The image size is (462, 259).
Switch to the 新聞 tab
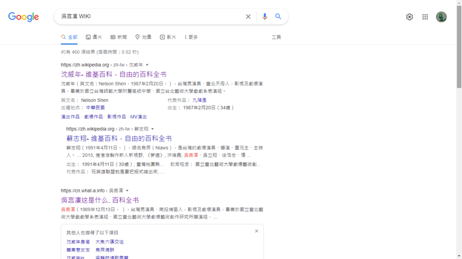tap(119, 37)
